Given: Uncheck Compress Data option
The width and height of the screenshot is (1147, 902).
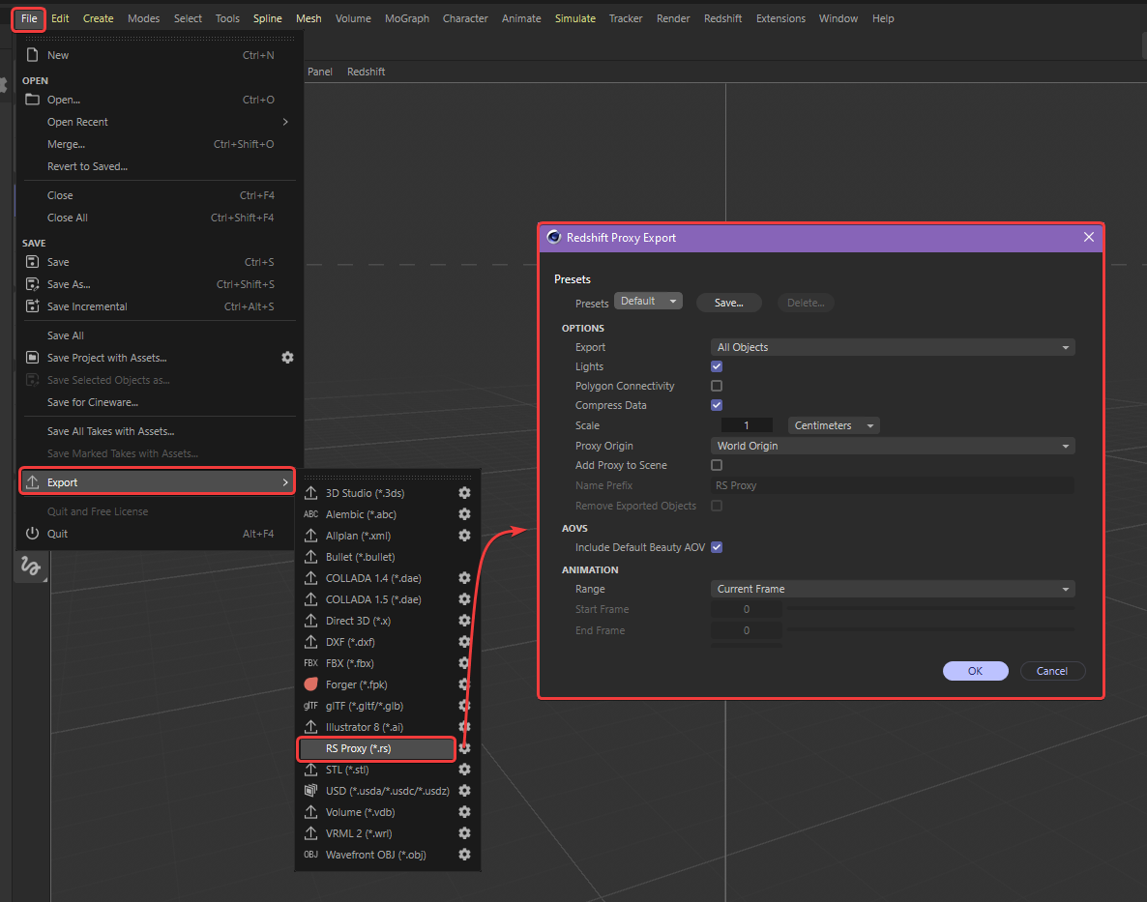Looking at the screenshot, I should tap(717, 405).
